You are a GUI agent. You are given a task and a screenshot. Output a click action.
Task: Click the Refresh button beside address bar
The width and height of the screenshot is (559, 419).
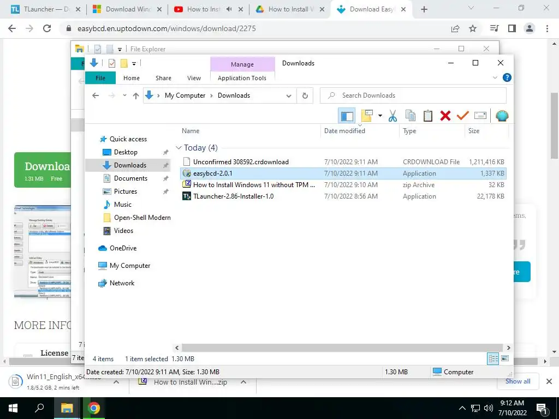coord(305,95)
